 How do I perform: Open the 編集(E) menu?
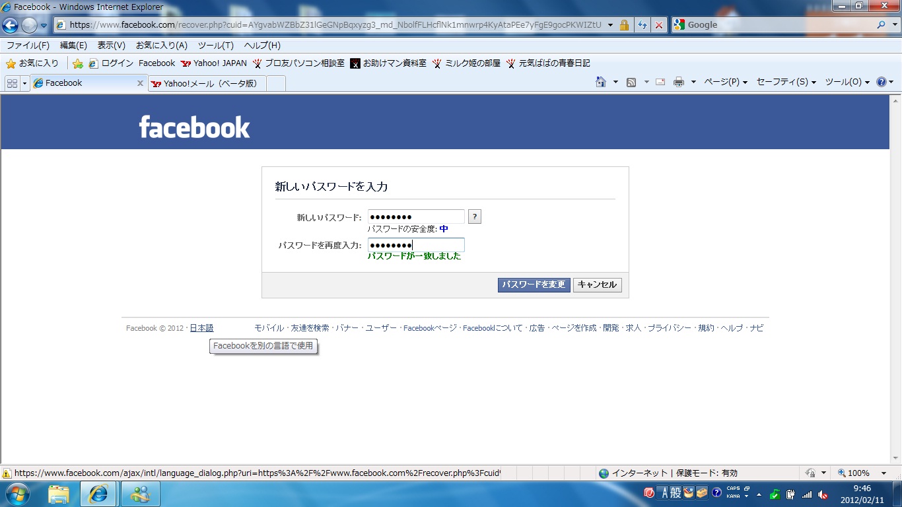73,46
